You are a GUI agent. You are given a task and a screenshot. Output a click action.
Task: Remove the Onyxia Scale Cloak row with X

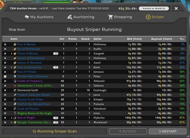[x=5, y=100]
